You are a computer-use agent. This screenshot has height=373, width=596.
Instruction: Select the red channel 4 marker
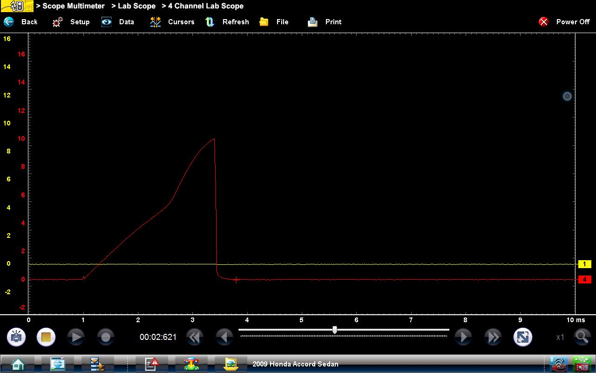pos(584,280)
